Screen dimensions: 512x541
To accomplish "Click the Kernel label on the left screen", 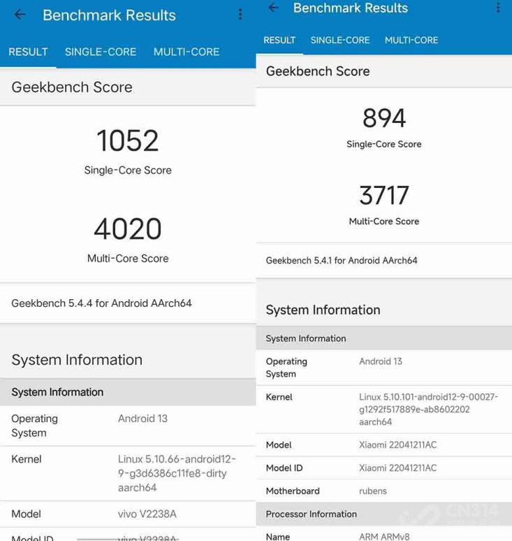I will click(x=27, y=459).
